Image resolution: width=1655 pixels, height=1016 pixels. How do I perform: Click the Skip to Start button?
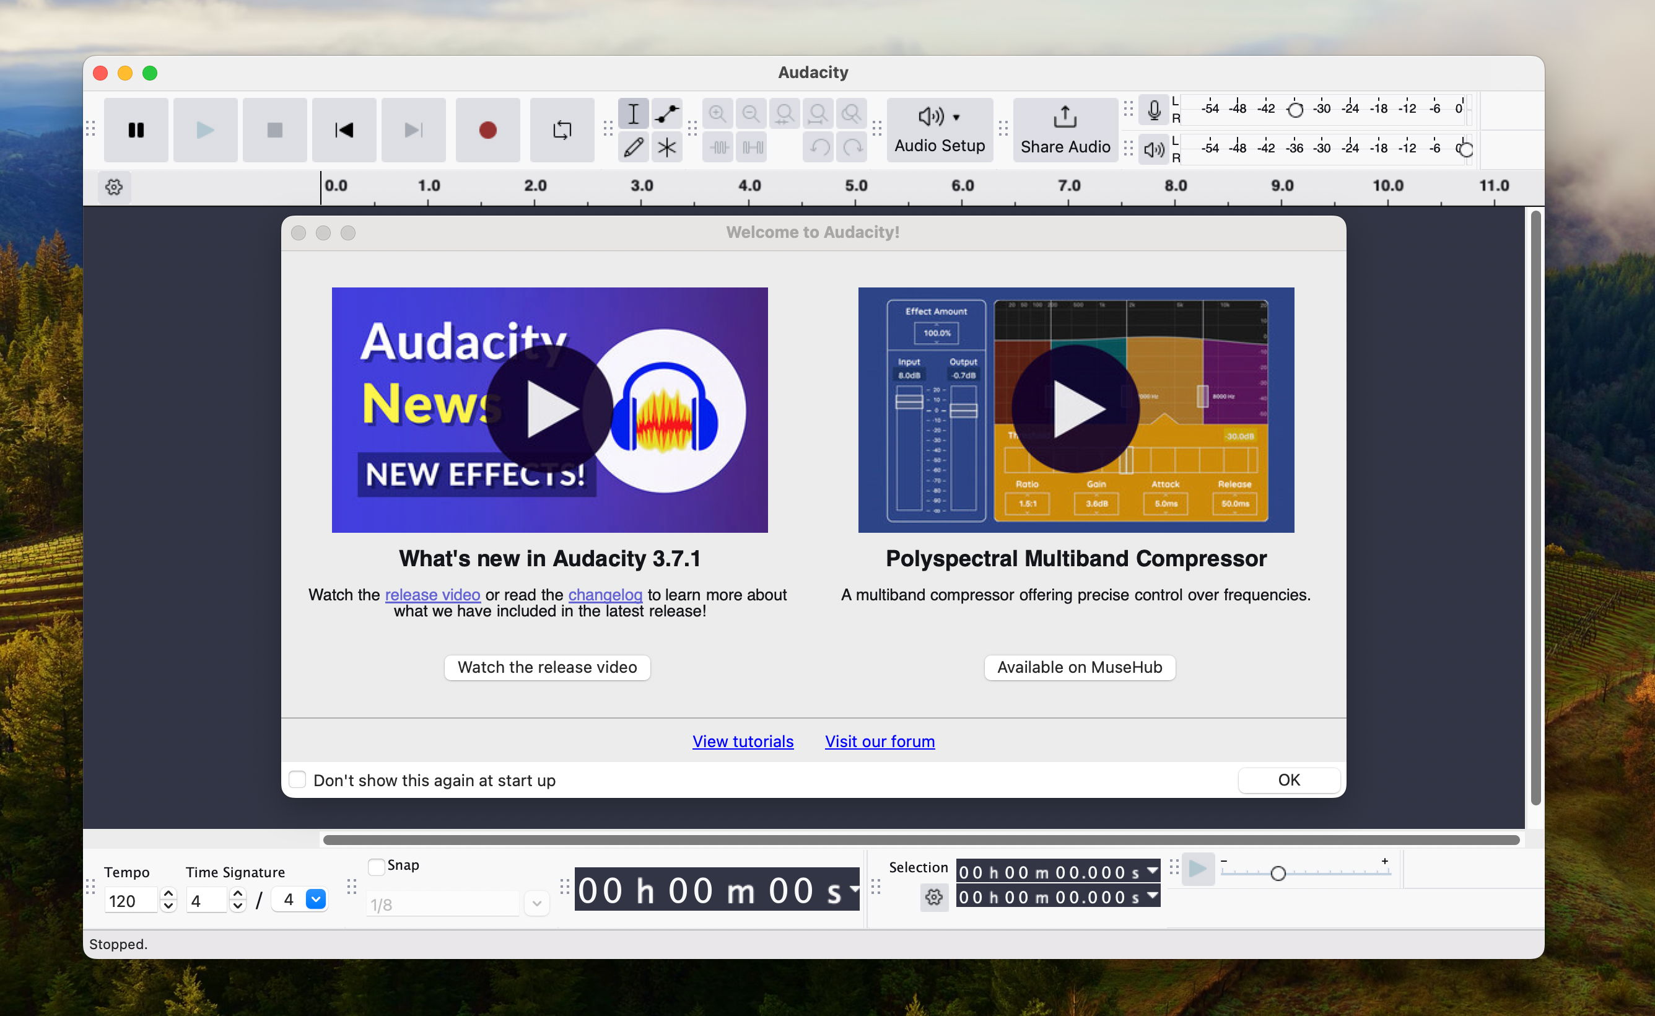pyautogui.click(x=344, y=129)
